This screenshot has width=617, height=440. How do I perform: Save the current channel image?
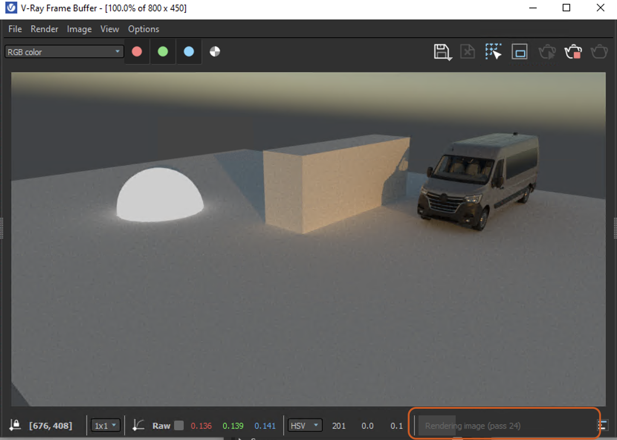click(x=442, y=52)
